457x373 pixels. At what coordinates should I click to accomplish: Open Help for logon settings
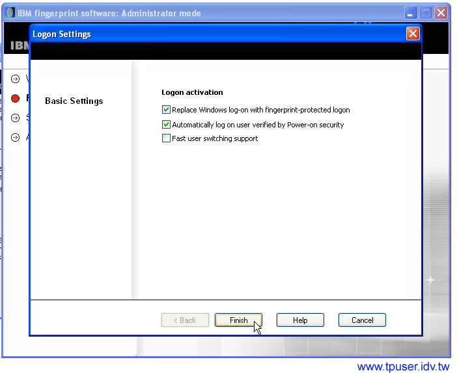pyautogui.click(x=300, y=320)
